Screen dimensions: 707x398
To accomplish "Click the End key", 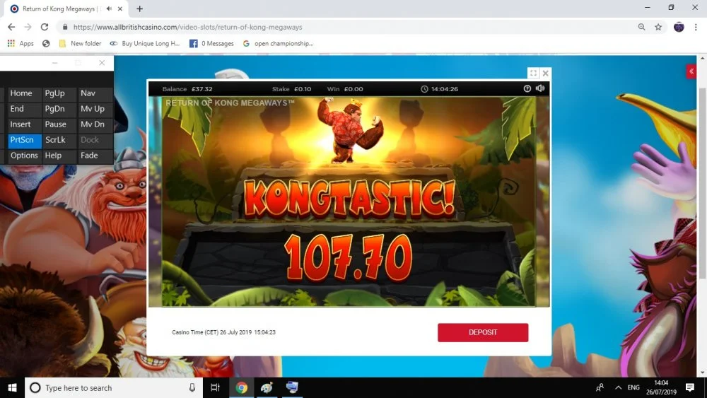I will pyautogui.click(x=24, y=109).
